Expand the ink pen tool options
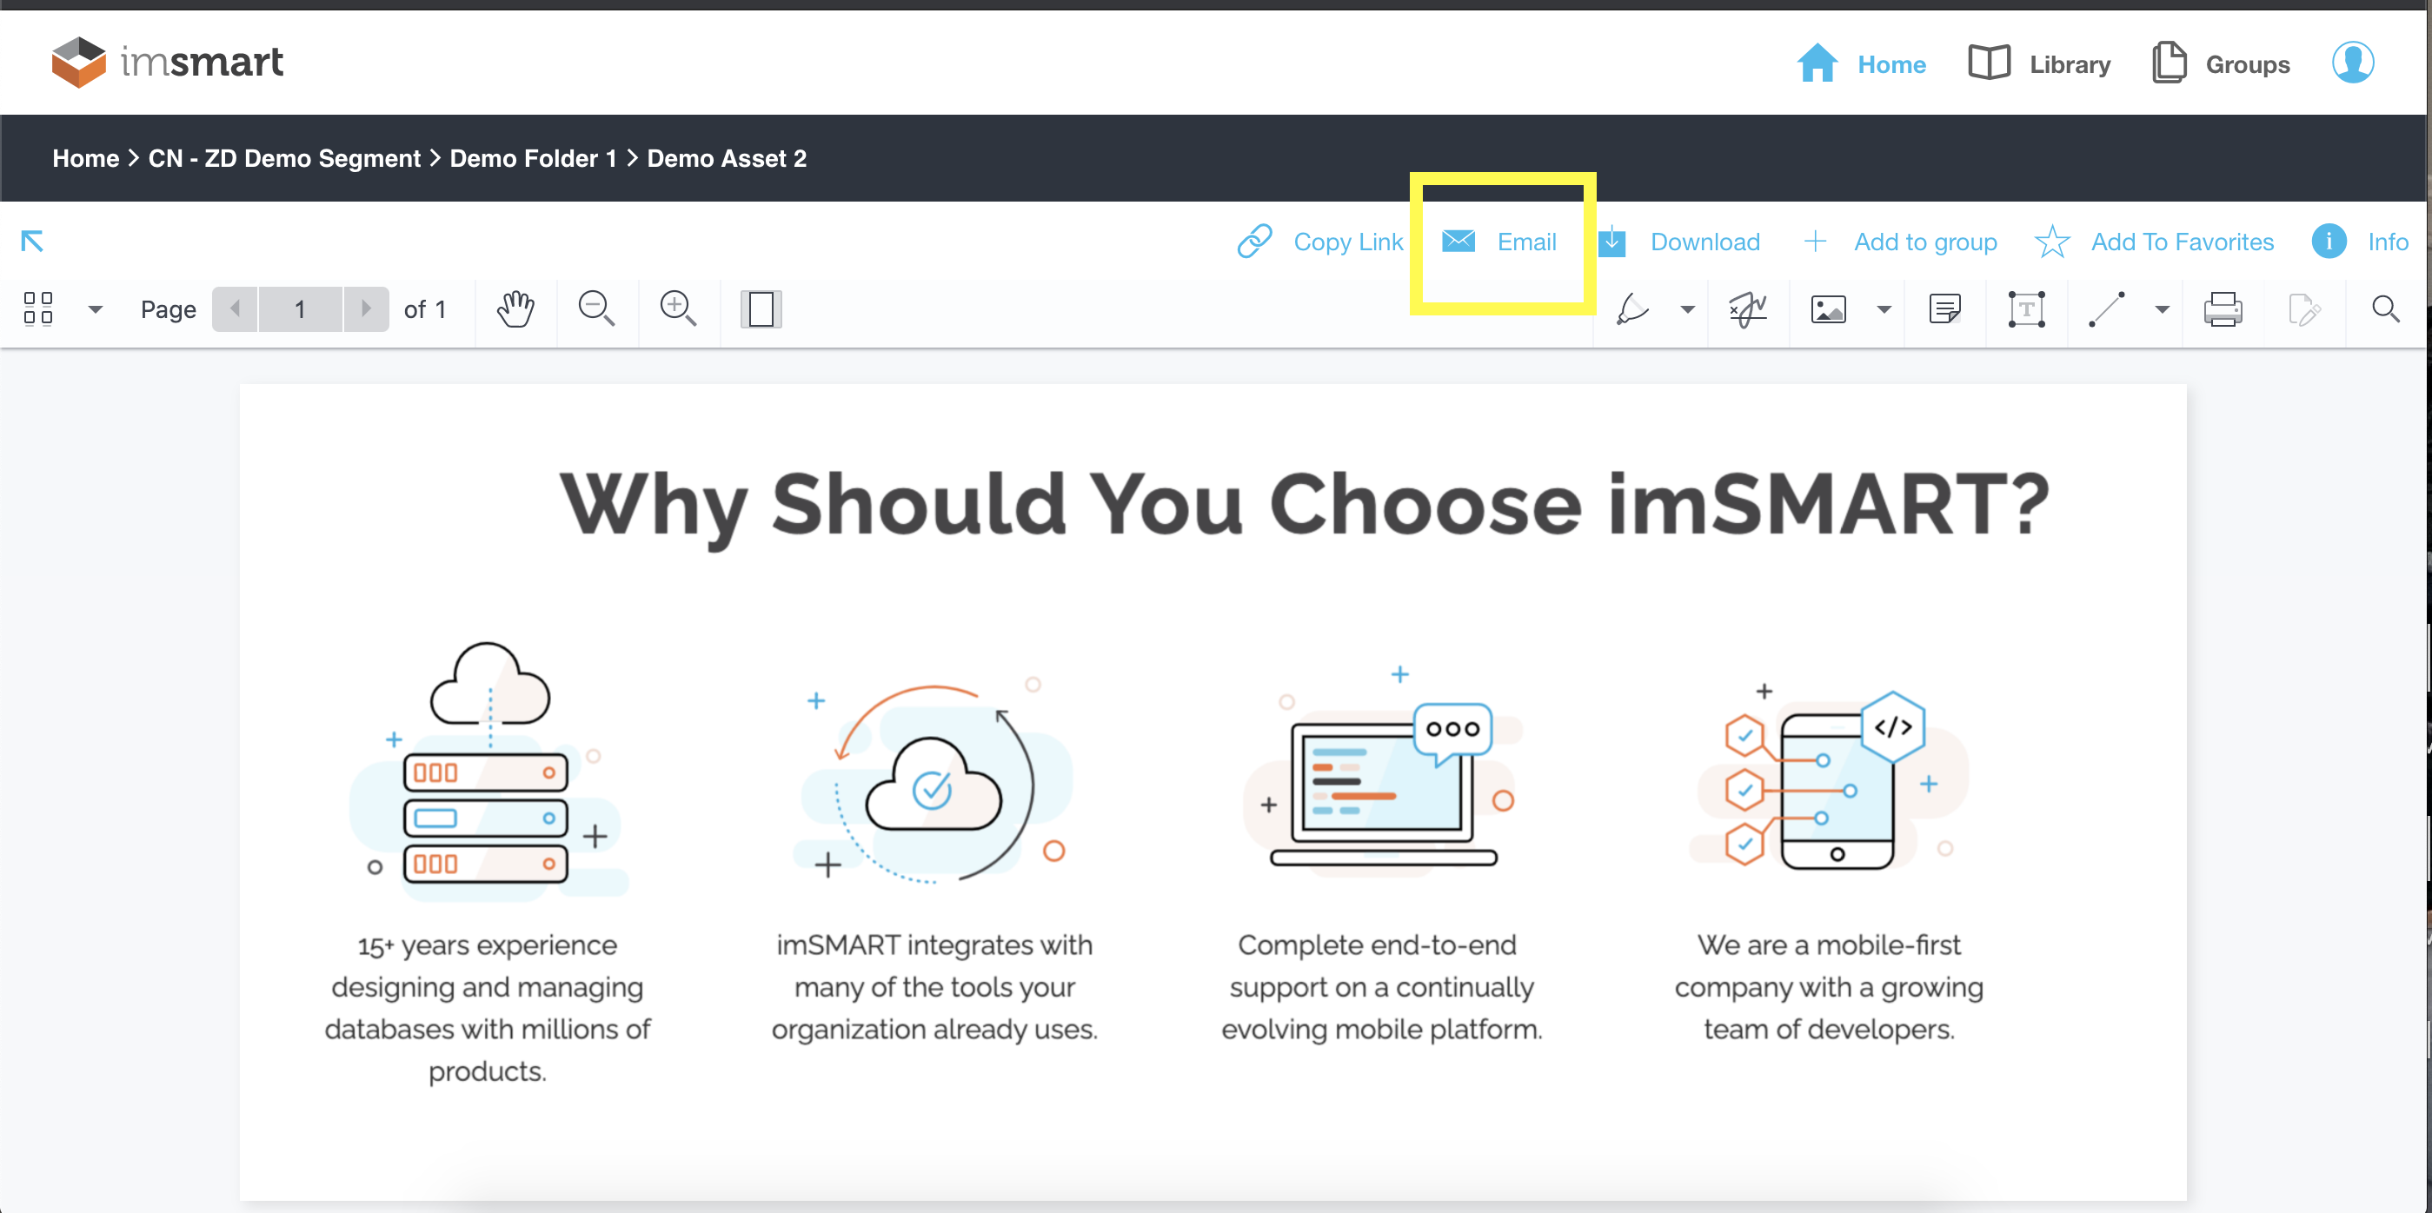The image size is (2432, 1213). coord(1688,309)
